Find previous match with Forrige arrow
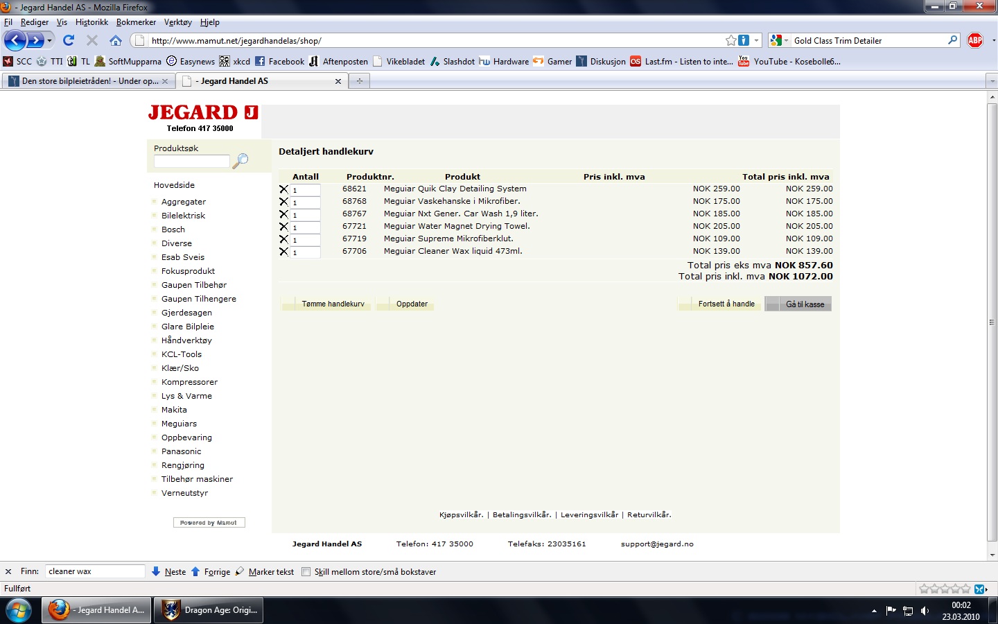The height and width of the screenshot is (624, 998). (210, 571)
